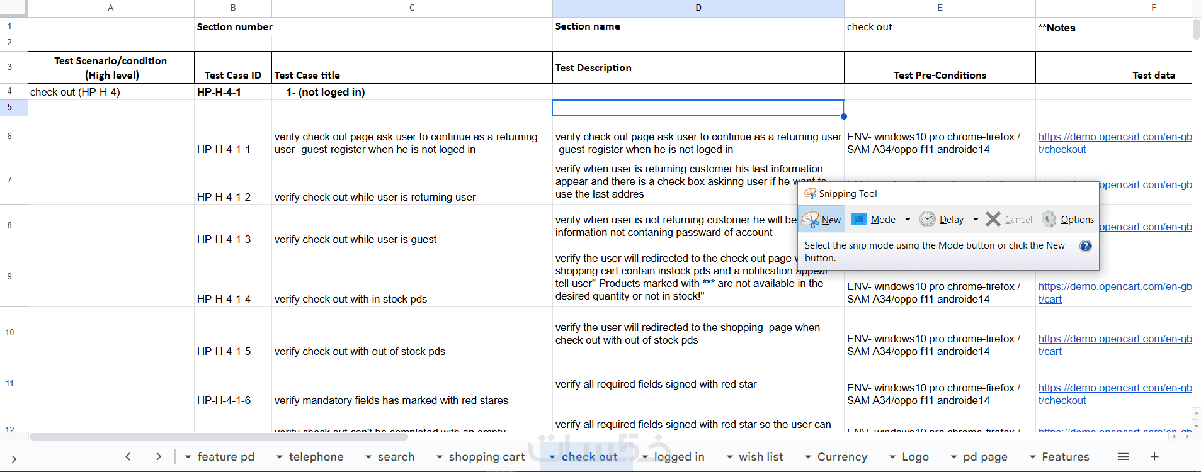1201x472 pixels.
Task: Open the pd page tab dropdown arrow
Action: tap(953, 457)
